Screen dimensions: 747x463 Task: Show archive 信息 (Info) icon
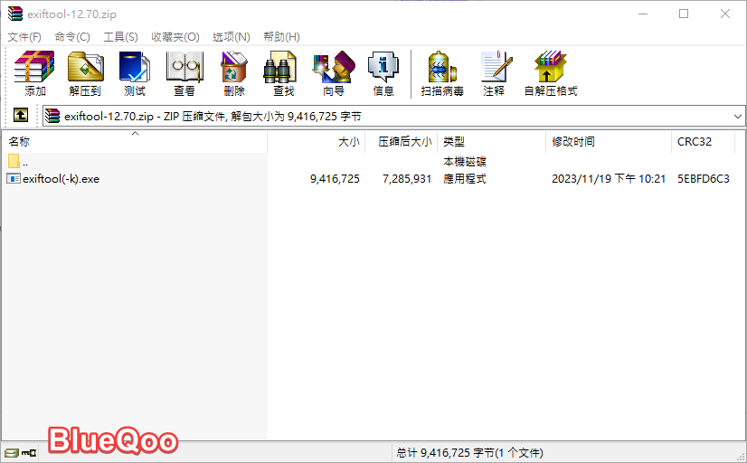click(383, 73)
